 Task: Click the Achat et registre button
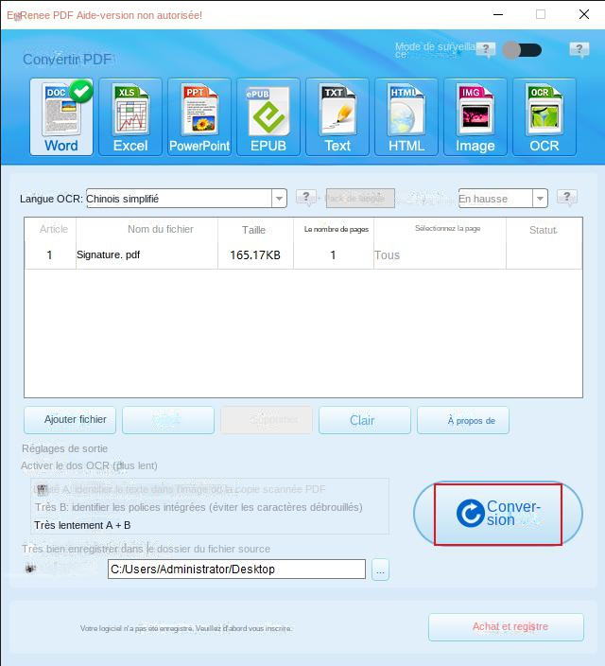pos(506,627)
